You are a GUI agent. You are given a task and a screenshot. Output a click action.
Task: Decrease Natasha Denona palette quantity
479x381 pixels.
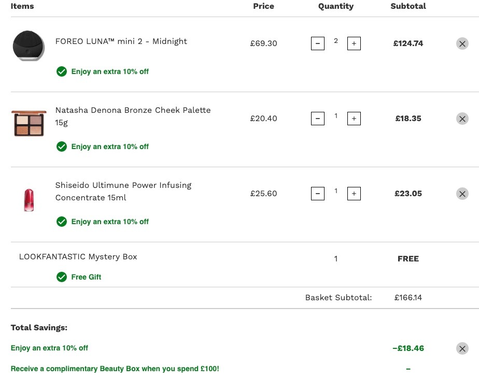317,119
